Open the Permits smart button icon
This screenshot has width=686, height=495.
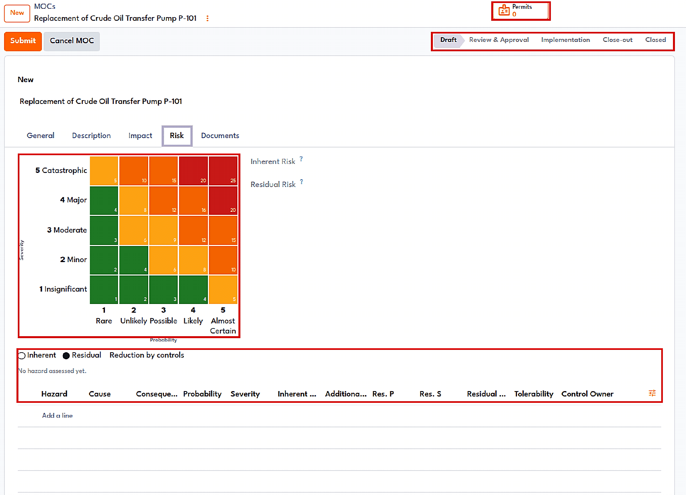[x=504, y=10]
